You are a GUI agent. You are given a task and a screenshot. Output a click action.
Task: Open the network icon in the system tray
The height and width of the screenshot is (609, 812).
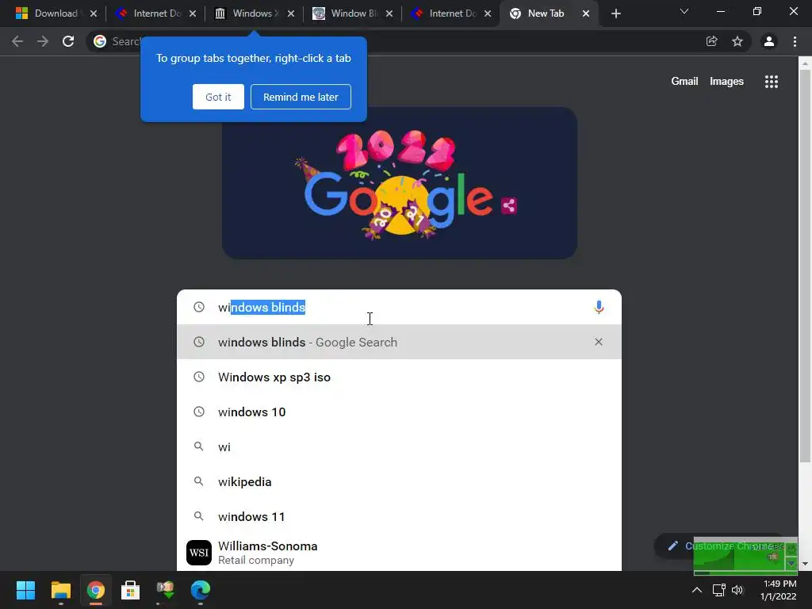pos(718,590)
